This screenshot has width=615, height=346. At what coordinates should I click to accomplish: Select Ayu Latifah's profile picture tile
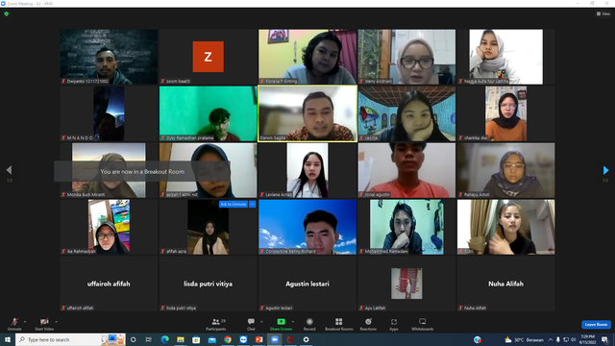click(x=406, y=284)
